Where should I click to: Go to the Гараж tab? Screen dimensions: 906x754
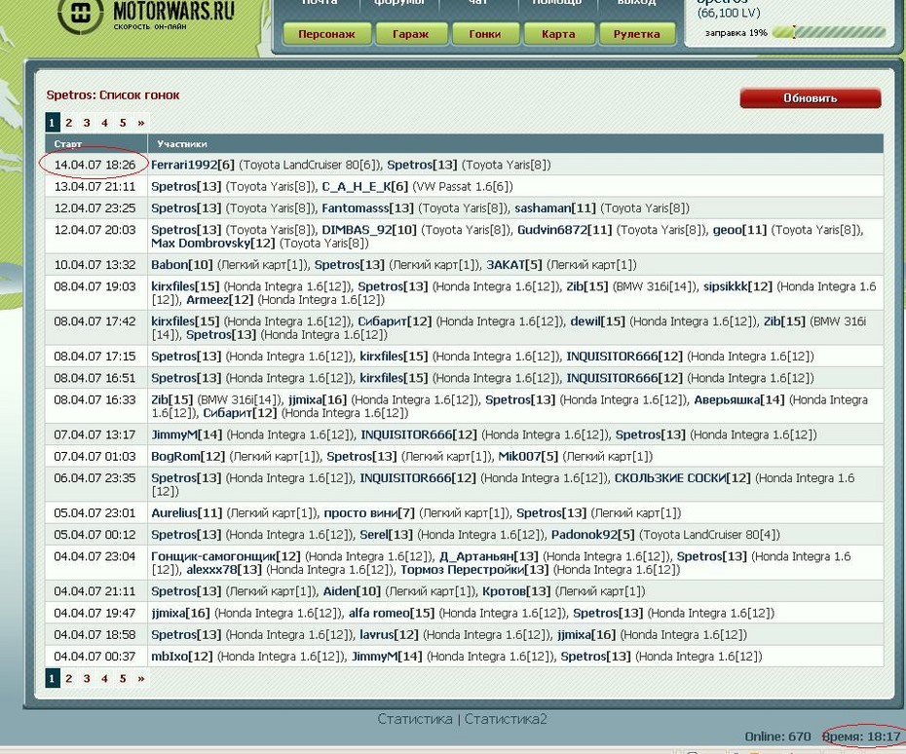click(411, 34)
